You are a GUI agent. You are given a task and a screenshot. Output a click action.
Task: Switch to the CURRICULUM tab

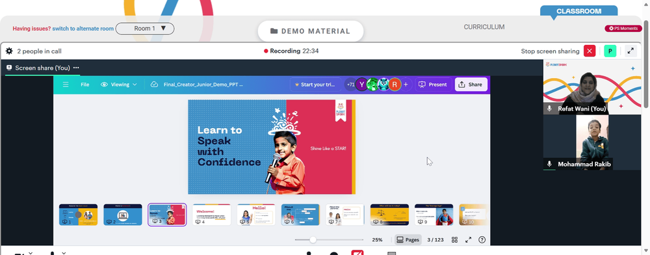(484, 27)
